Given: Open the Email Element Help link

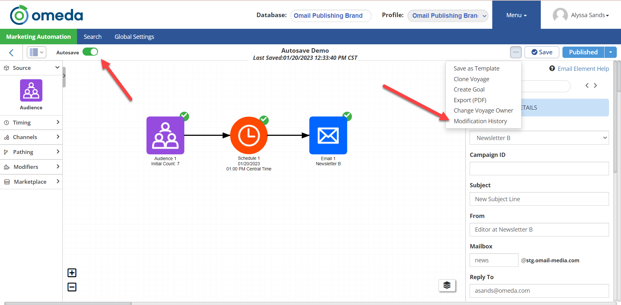Looking at the screenshot, I should (583, 69).
